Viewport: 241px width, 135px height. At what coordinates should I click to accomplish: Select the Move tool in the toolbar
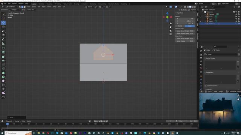(3, 23)
